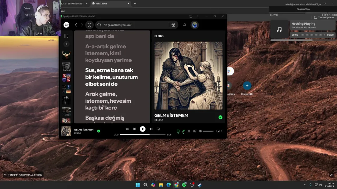Screen dimensions: 337x189
Task: Click BLOK3 artist name in the player bar
Action: 77,133
